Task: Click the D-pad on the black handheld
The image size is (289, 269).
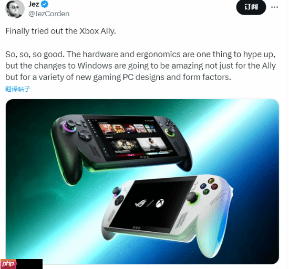Action: click(x=85, y=135)
